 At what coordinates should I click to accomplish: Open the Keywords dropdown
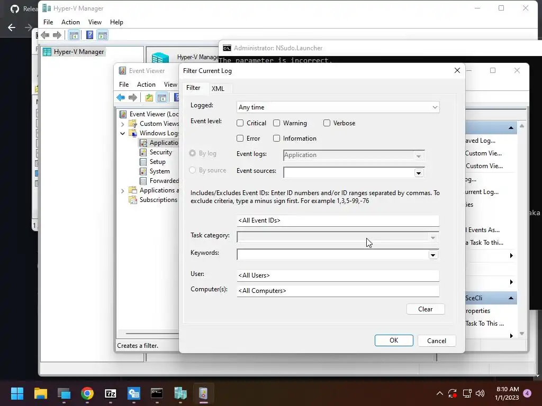(x=433, y=255)
